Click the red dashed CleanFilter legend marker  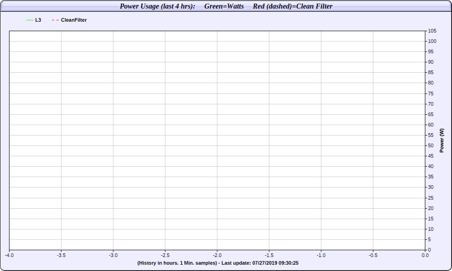point(55,20)
